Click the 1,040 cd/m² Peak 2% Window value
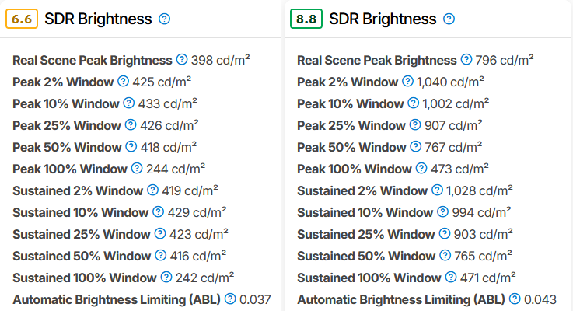The width and height of the screenshot is (573, 311). pos(452,82)
